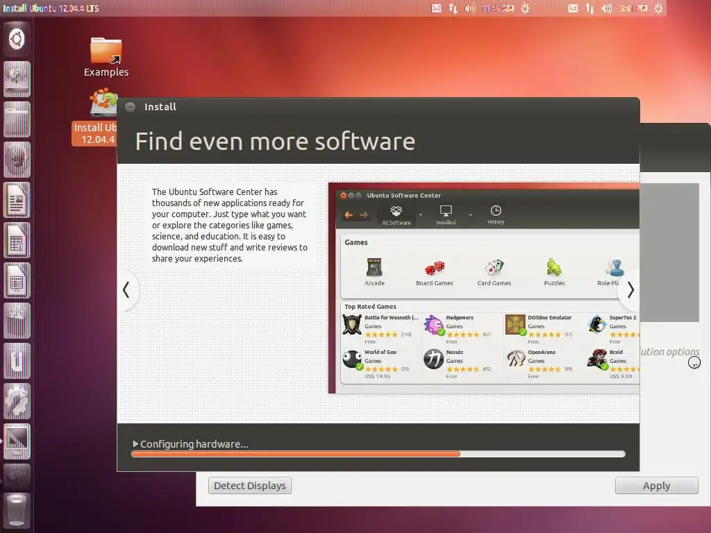The width and height of the screenshot is (711, 533).
Task: Click the History clock icon in slide screenshot
Action: 496,214
